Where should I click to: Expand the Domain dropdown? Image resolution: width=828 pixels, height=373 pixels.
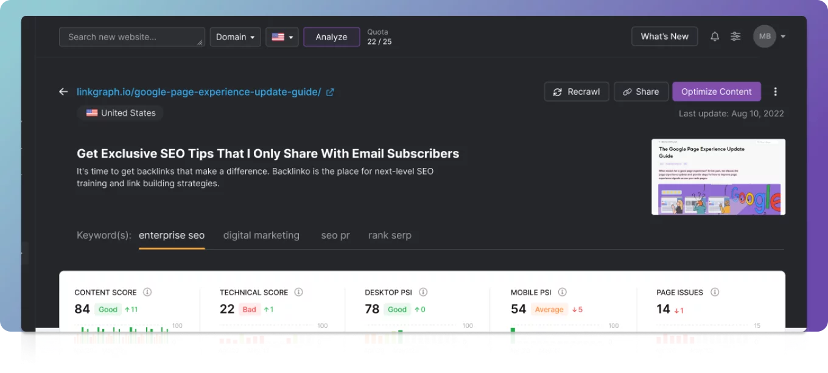pos(236,37)
